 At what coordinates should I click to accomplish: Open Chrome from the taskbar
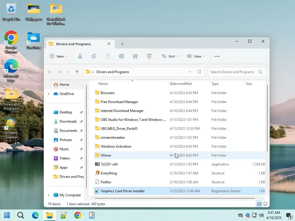(78, 215)
